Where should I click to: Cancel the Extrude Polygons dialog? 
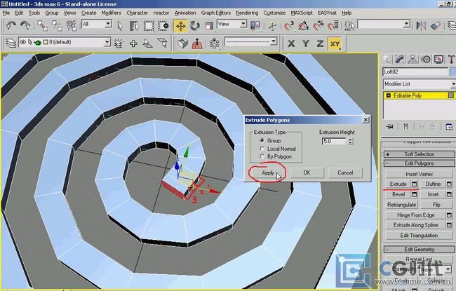[x=345, y=172]
